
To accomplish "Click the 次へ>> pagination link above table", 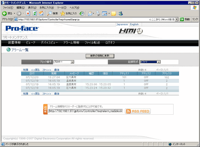I will tap(47, 70).
